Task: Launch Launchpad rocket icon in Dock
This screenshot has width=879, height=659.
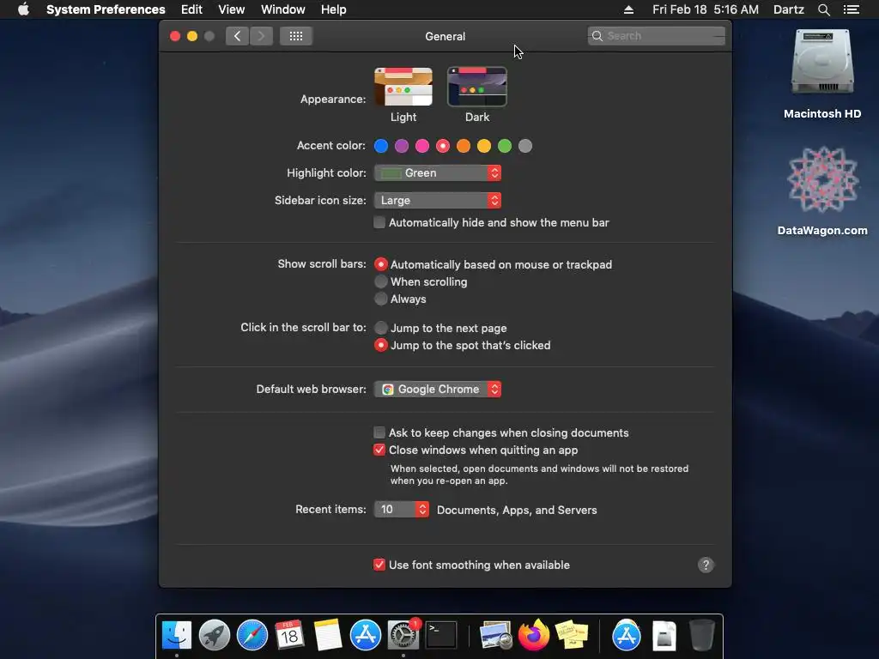Action: point(214,635)
